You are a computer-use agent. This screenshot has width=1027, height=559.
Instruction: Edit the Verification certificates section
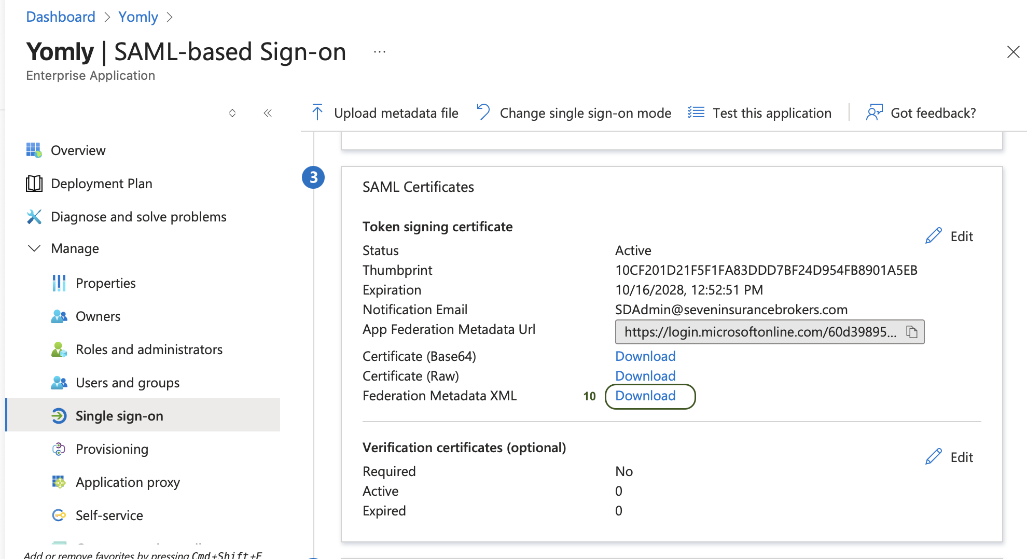pos(950,457)
